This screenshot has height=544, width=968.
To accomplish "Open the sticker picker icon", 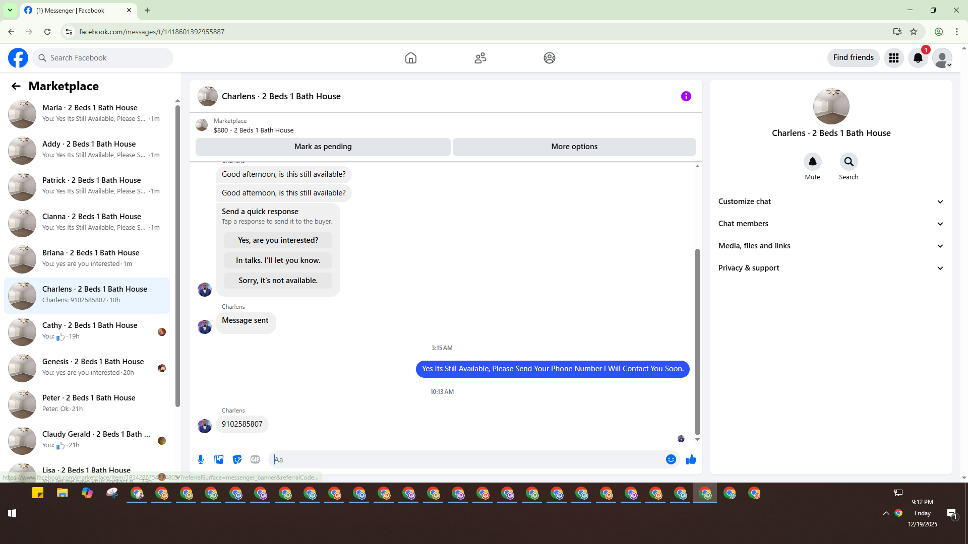I will tap(237, 459).
